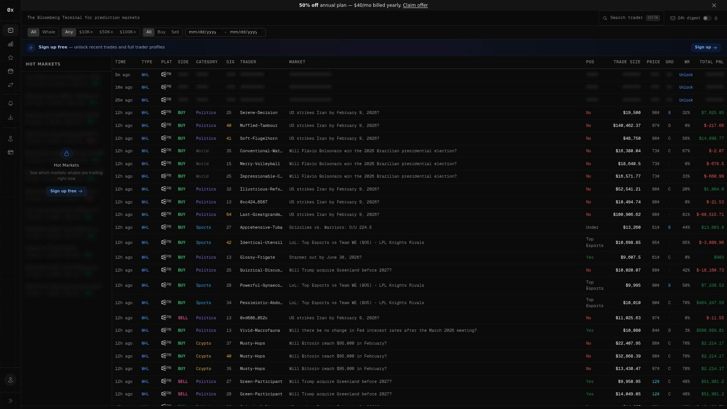This screenshot has width=727, height=409.
Task: Click the transfers double-arrow sidebar icon
Action: (11, 85)
